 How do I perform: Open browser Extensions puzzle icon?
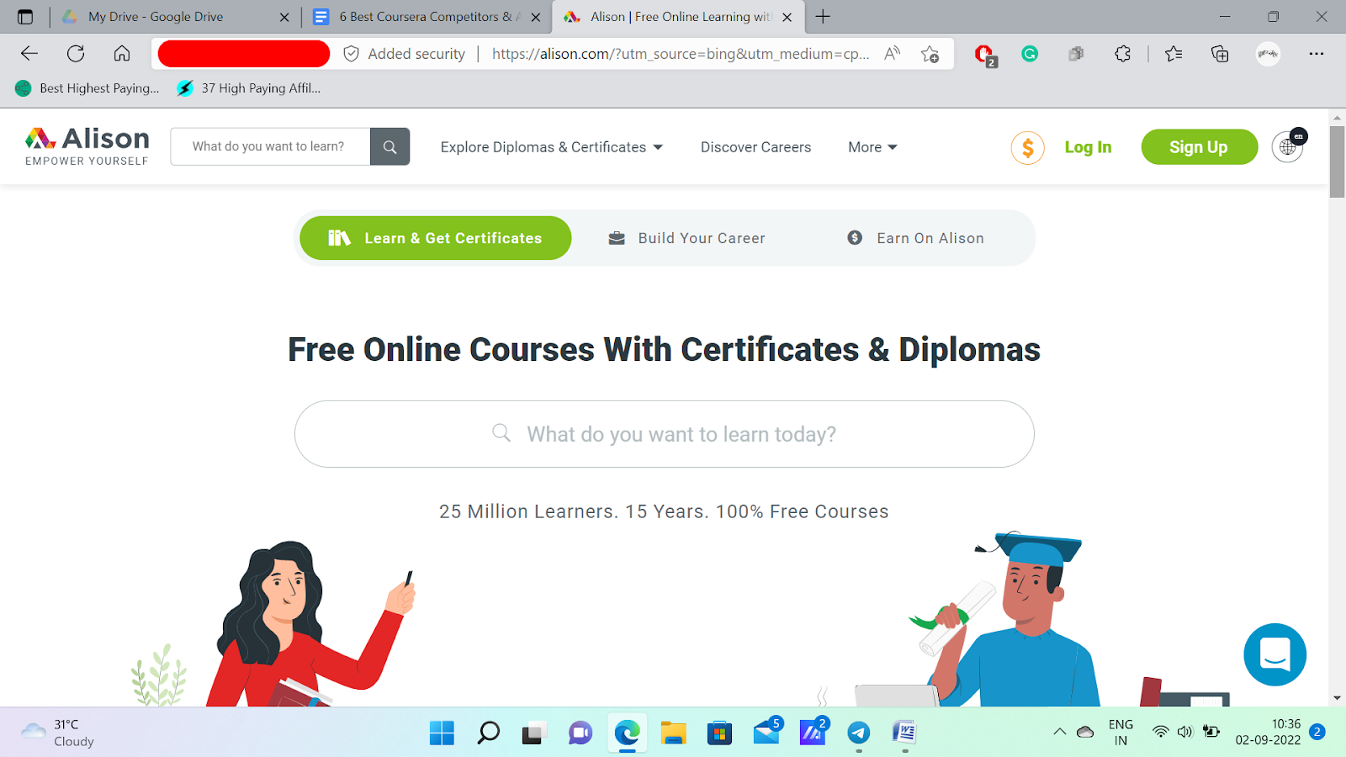1122,54
